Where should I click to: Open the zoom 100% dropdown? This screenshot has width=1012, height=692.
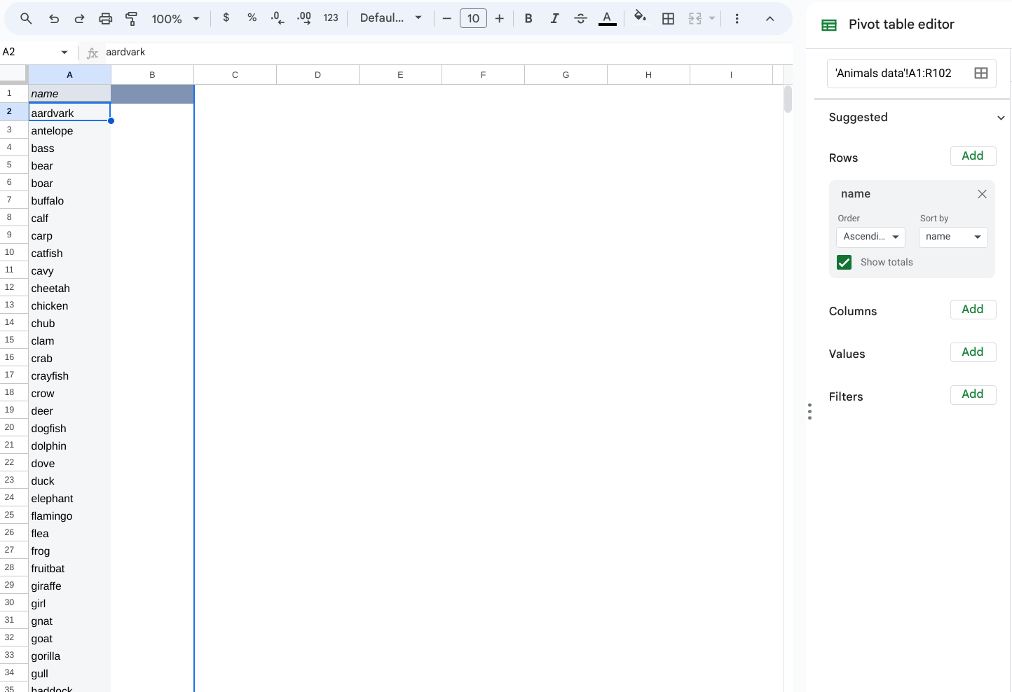click(x=176, y=19)
